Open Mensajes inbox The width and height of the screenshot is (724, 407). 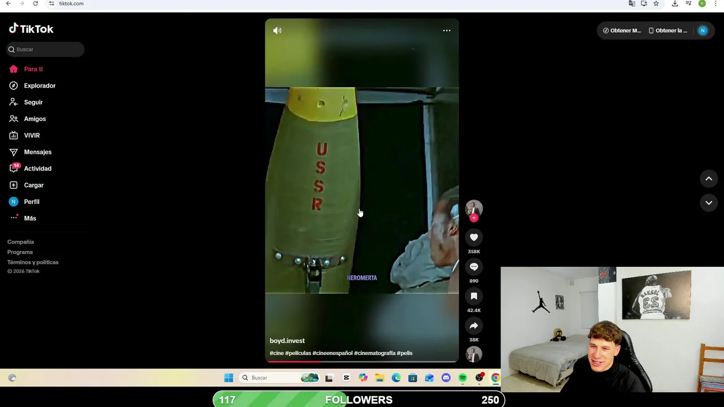click(37, 152)
